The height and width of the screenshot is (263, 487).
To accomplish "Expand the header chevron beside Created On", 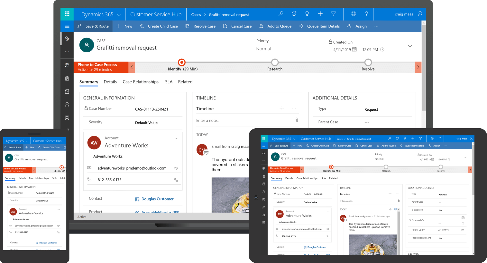I will 410,46.
